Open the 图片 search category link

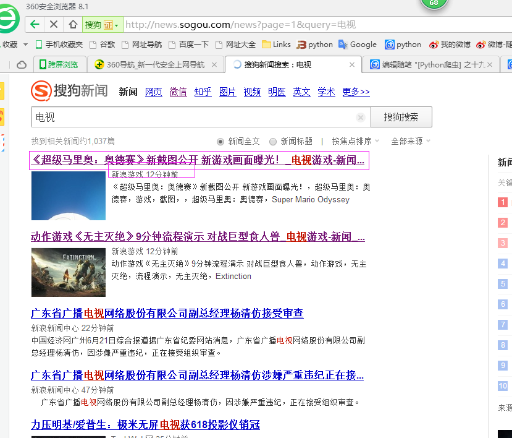tap(228, 92)
